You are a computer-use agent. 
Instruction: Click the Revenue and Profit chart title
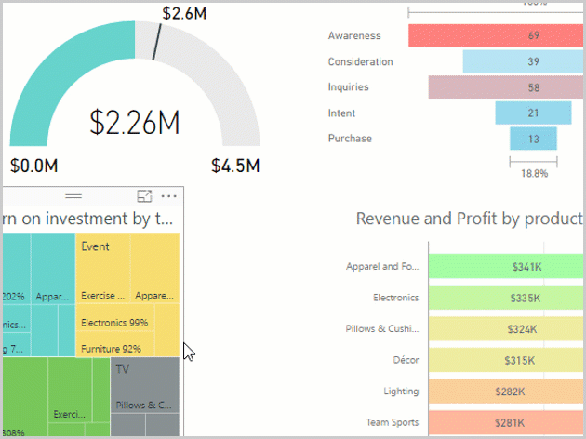click(x=470, y=219)
